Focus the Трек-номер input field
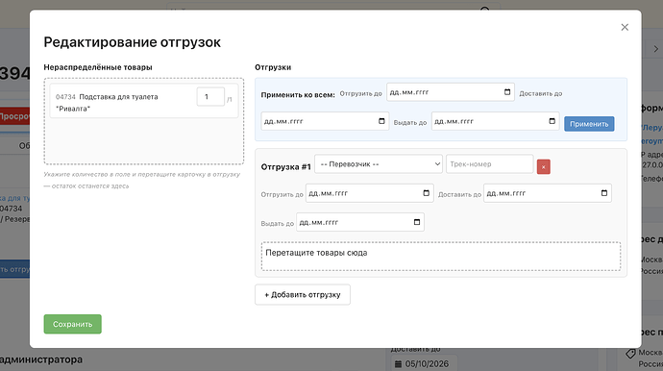This screenshot has height=371, width=663. (x=490, y=164)
